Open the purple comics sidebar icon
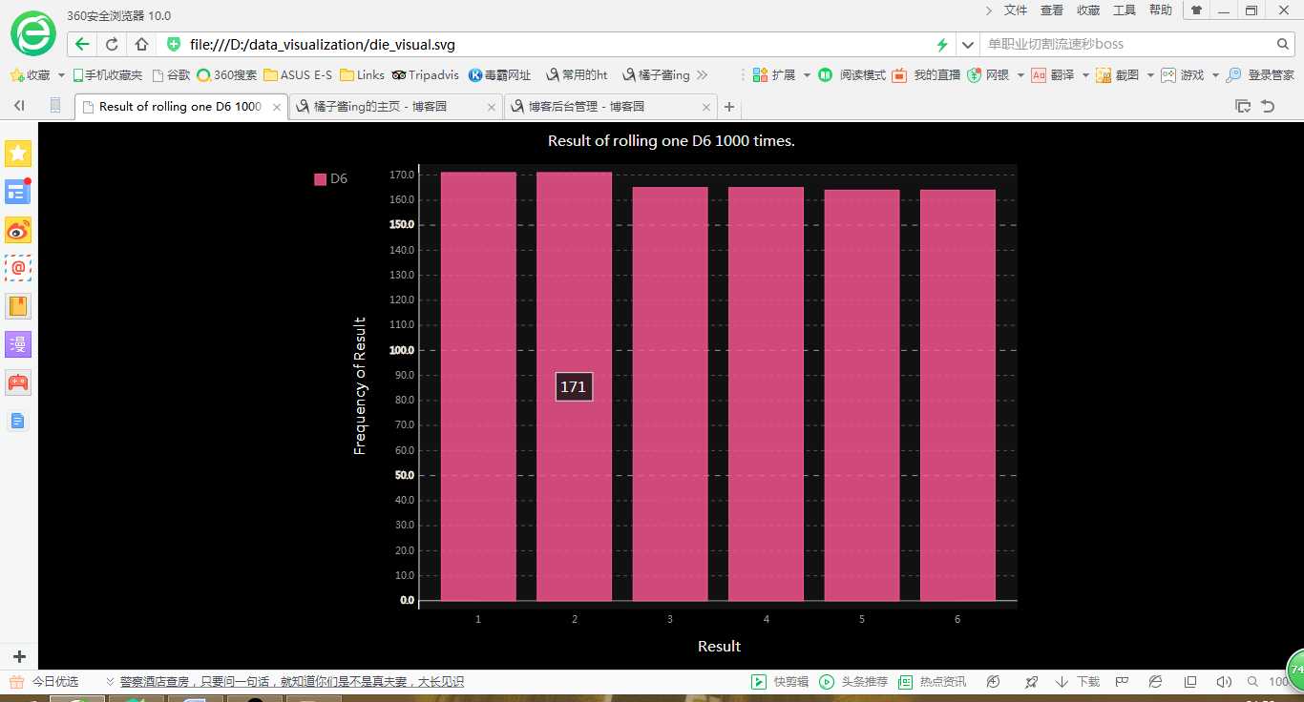The height and width of the screenshot is (702, 1304). click(18, 344)
